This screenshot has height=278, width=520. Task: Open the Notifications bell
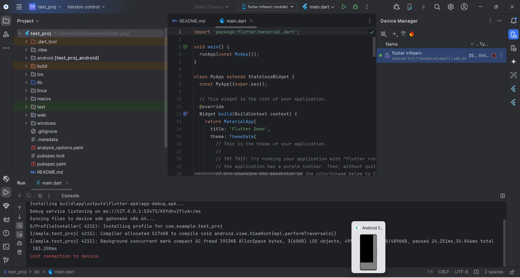coord(513,21)
